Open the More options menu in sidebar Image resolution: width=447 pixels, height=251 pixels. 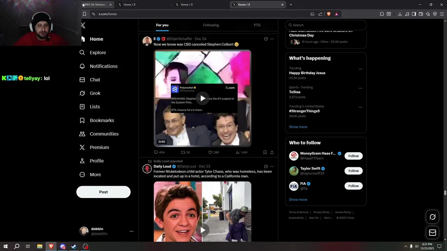[90, 175]
